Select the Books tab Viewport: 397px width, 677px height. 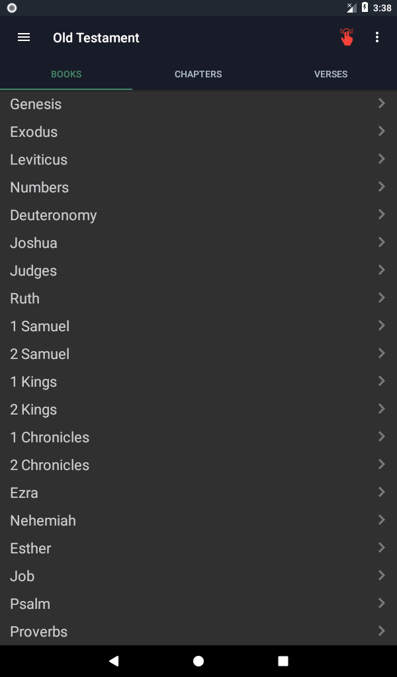point(66,74)
